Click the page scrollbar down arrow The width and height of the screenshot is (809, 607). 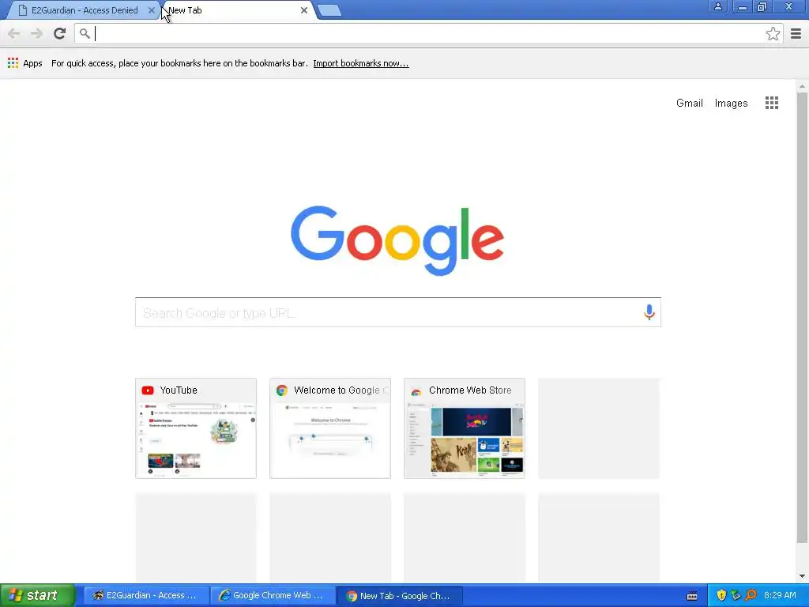(x=802, y=576)
